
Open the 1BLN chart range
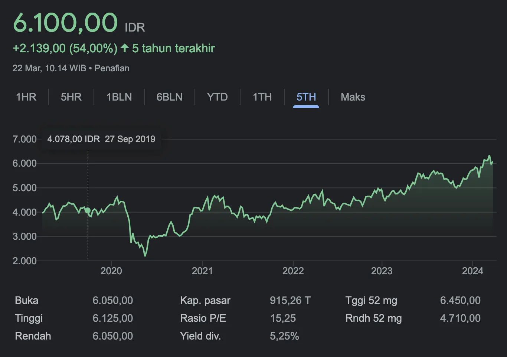pos(119,97)
